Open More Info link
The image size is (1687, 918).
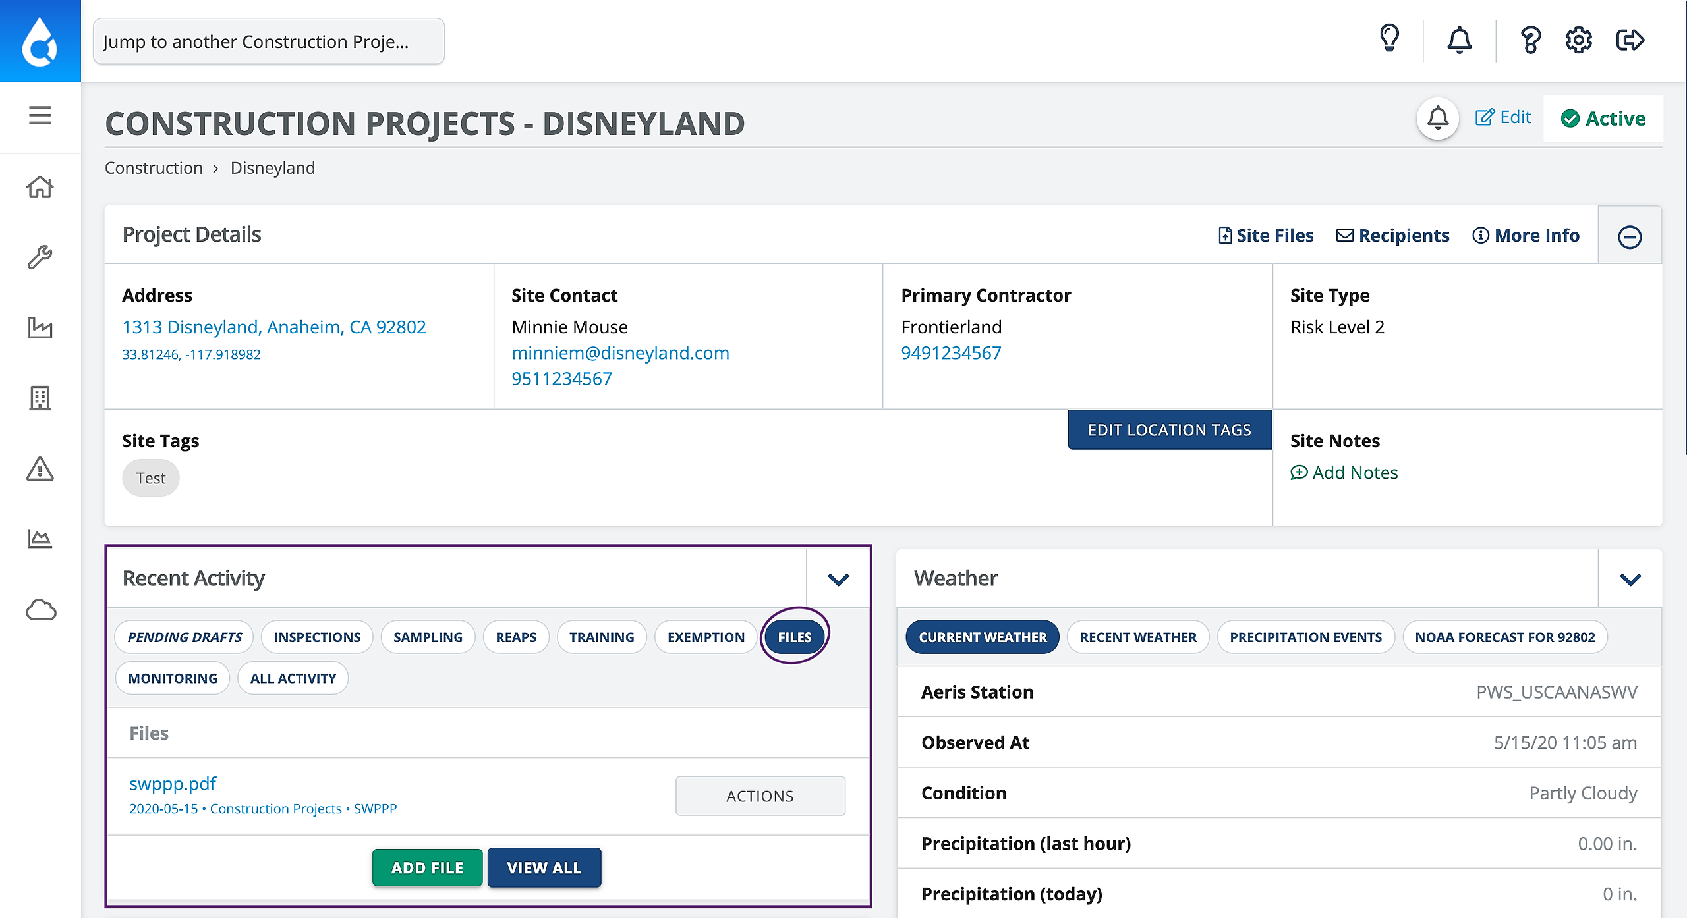pyautogui.click(x=1526, y=235)
